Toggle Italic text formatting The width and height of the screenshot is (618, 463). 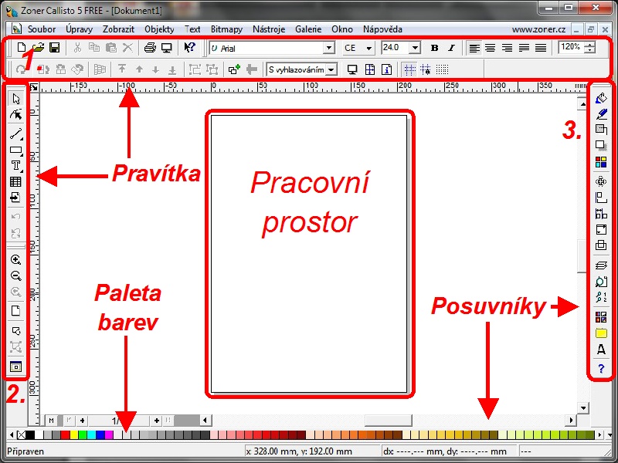click(x=451, y=48)
